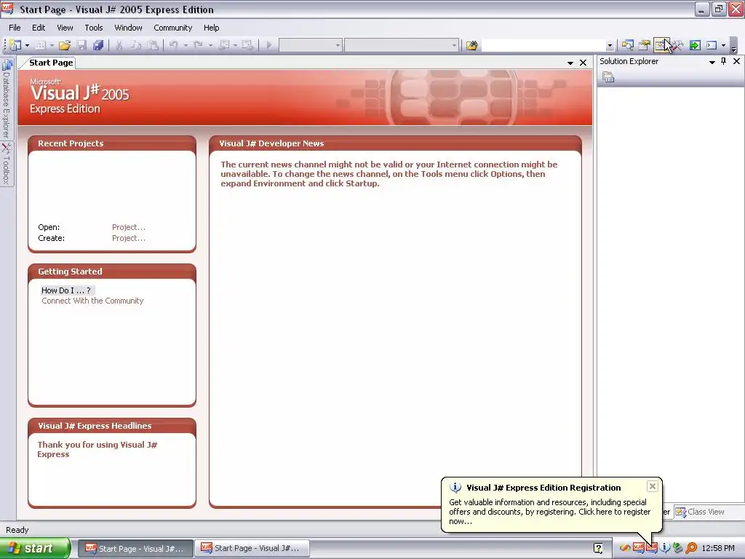Click Connect With the Community link
The image size is (745, 559).
pos(92,301)
